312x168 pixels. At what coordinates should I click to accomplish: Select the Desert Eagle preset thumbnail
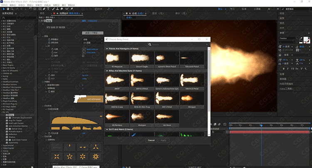click(x=142, y=60)
